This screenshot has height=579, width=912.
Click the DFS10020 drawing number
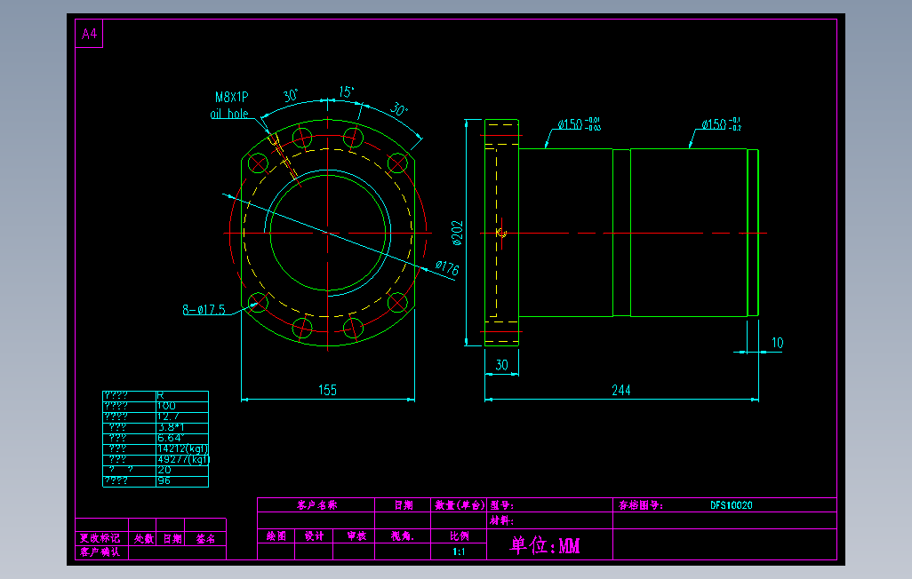732,505
